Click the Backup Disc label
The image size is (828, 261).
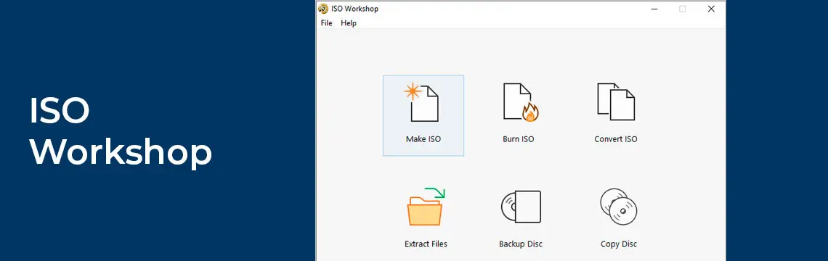521,244
